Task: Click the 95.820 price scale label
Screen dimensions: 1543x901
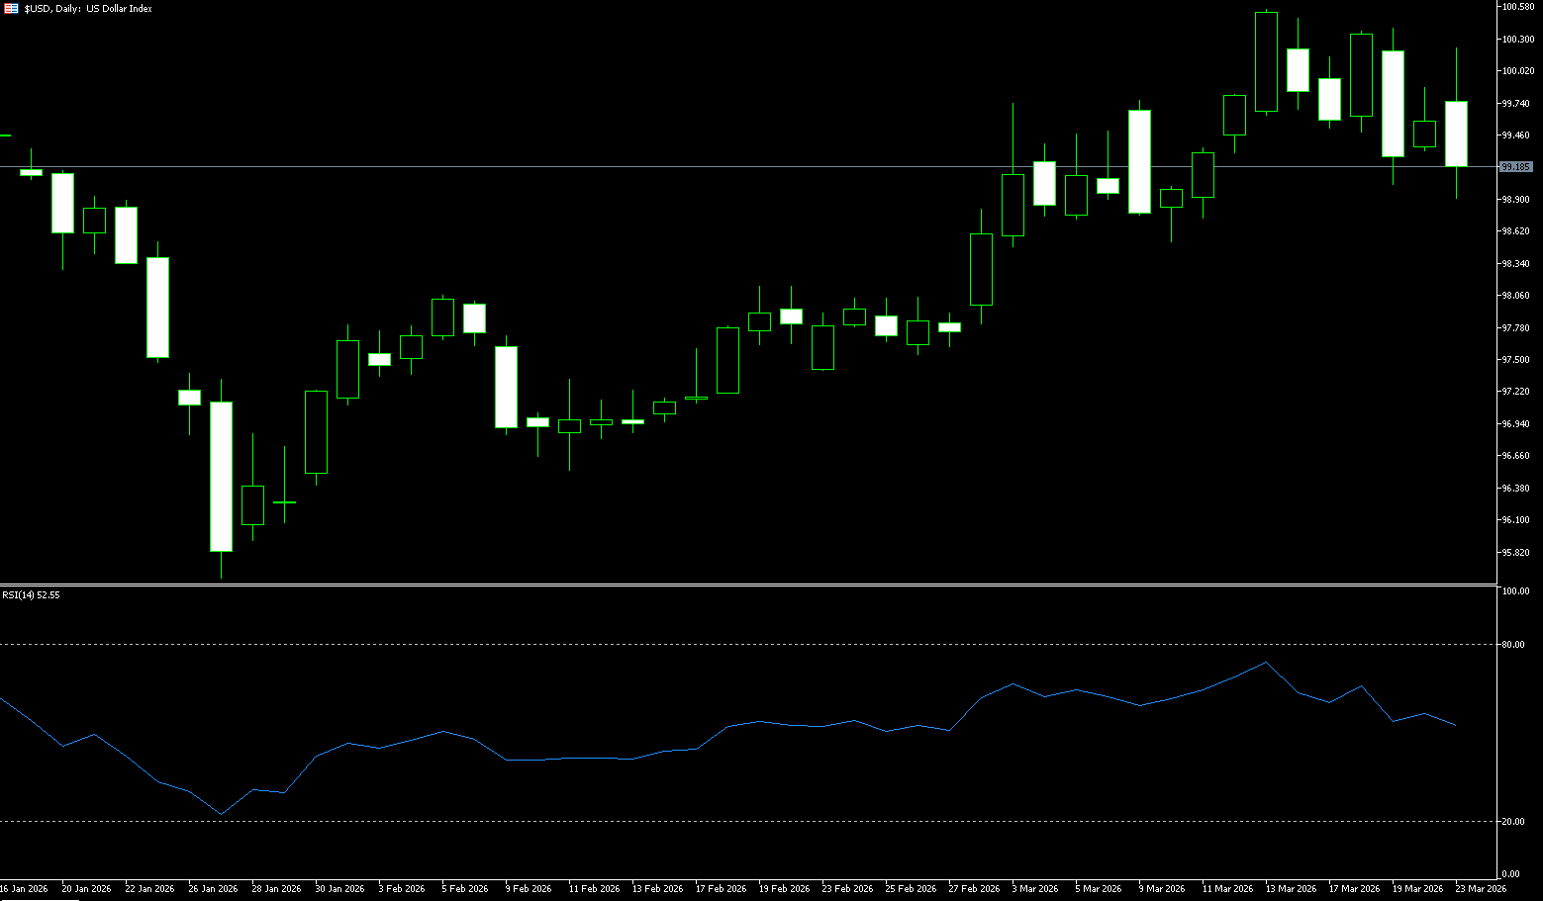Action: [1515, 552]
